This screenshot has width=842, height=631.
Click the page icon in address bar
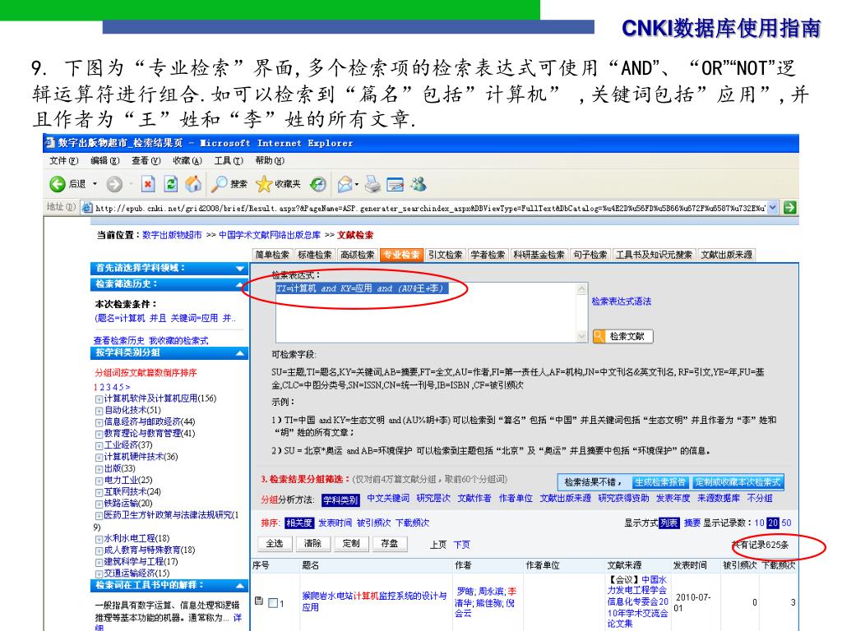[x=87, y=207]
